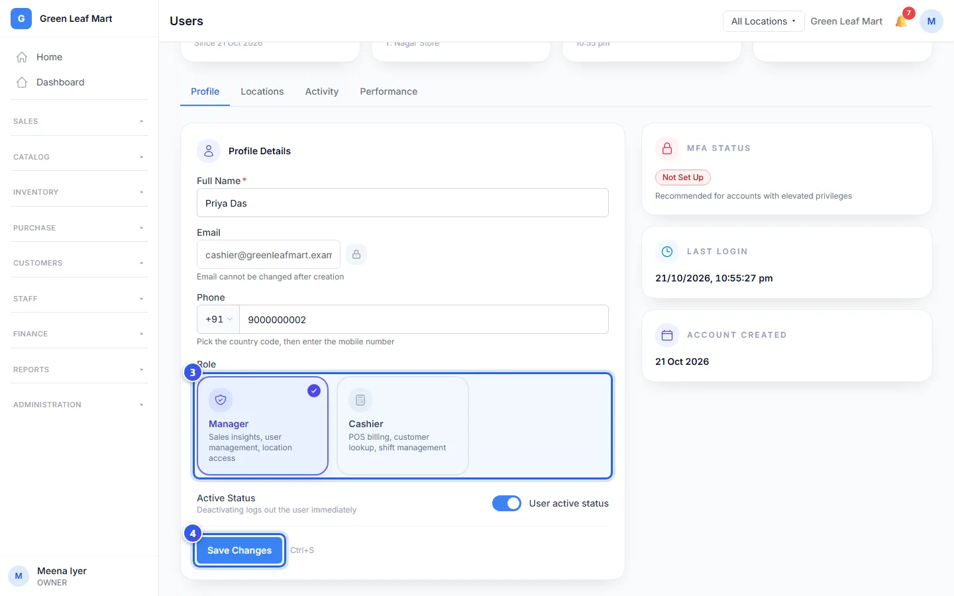Screen dimensions: 954x596
Task: Click the Green Leaf Mart header text
Action: (847, 21)
